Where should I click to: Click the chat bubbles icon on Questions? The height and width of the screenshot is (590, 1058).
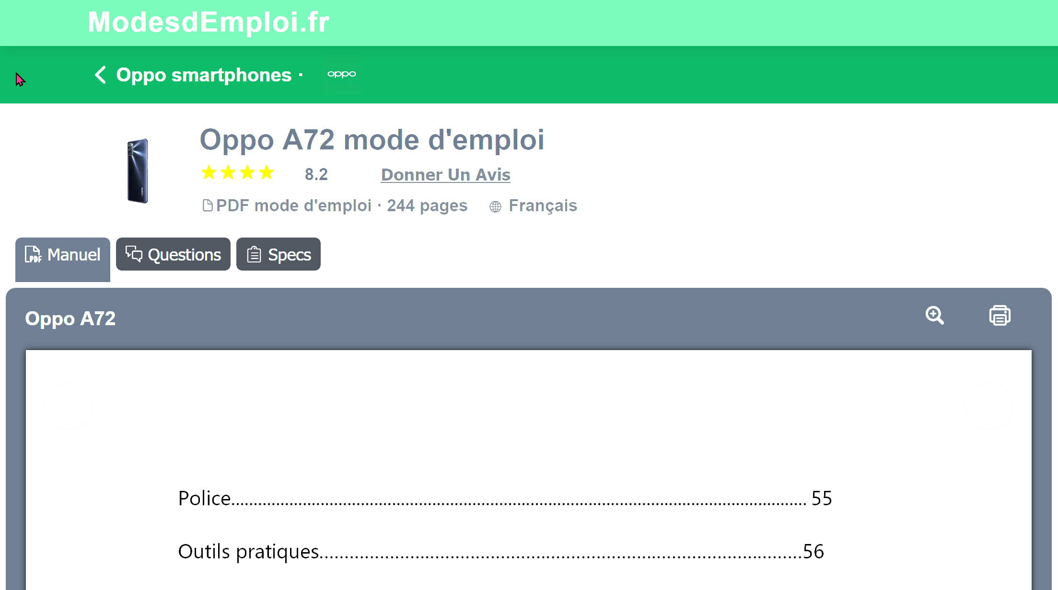click(134, 254)
